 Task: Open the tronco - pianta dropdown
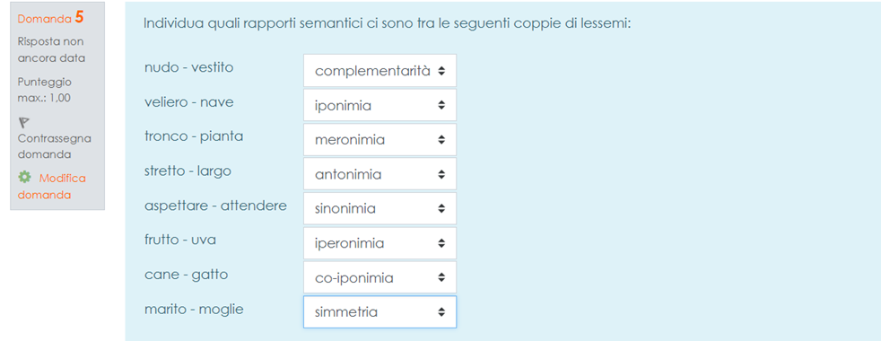[379, 140]
